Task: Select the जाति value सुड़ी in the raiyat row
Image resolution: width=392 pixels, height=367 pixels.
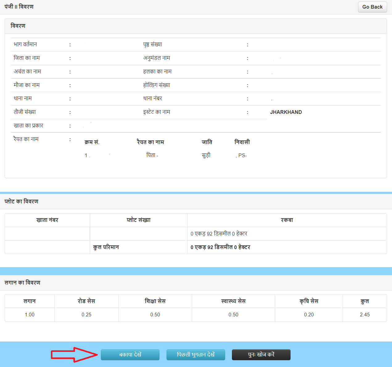Action: coord(206,155)
